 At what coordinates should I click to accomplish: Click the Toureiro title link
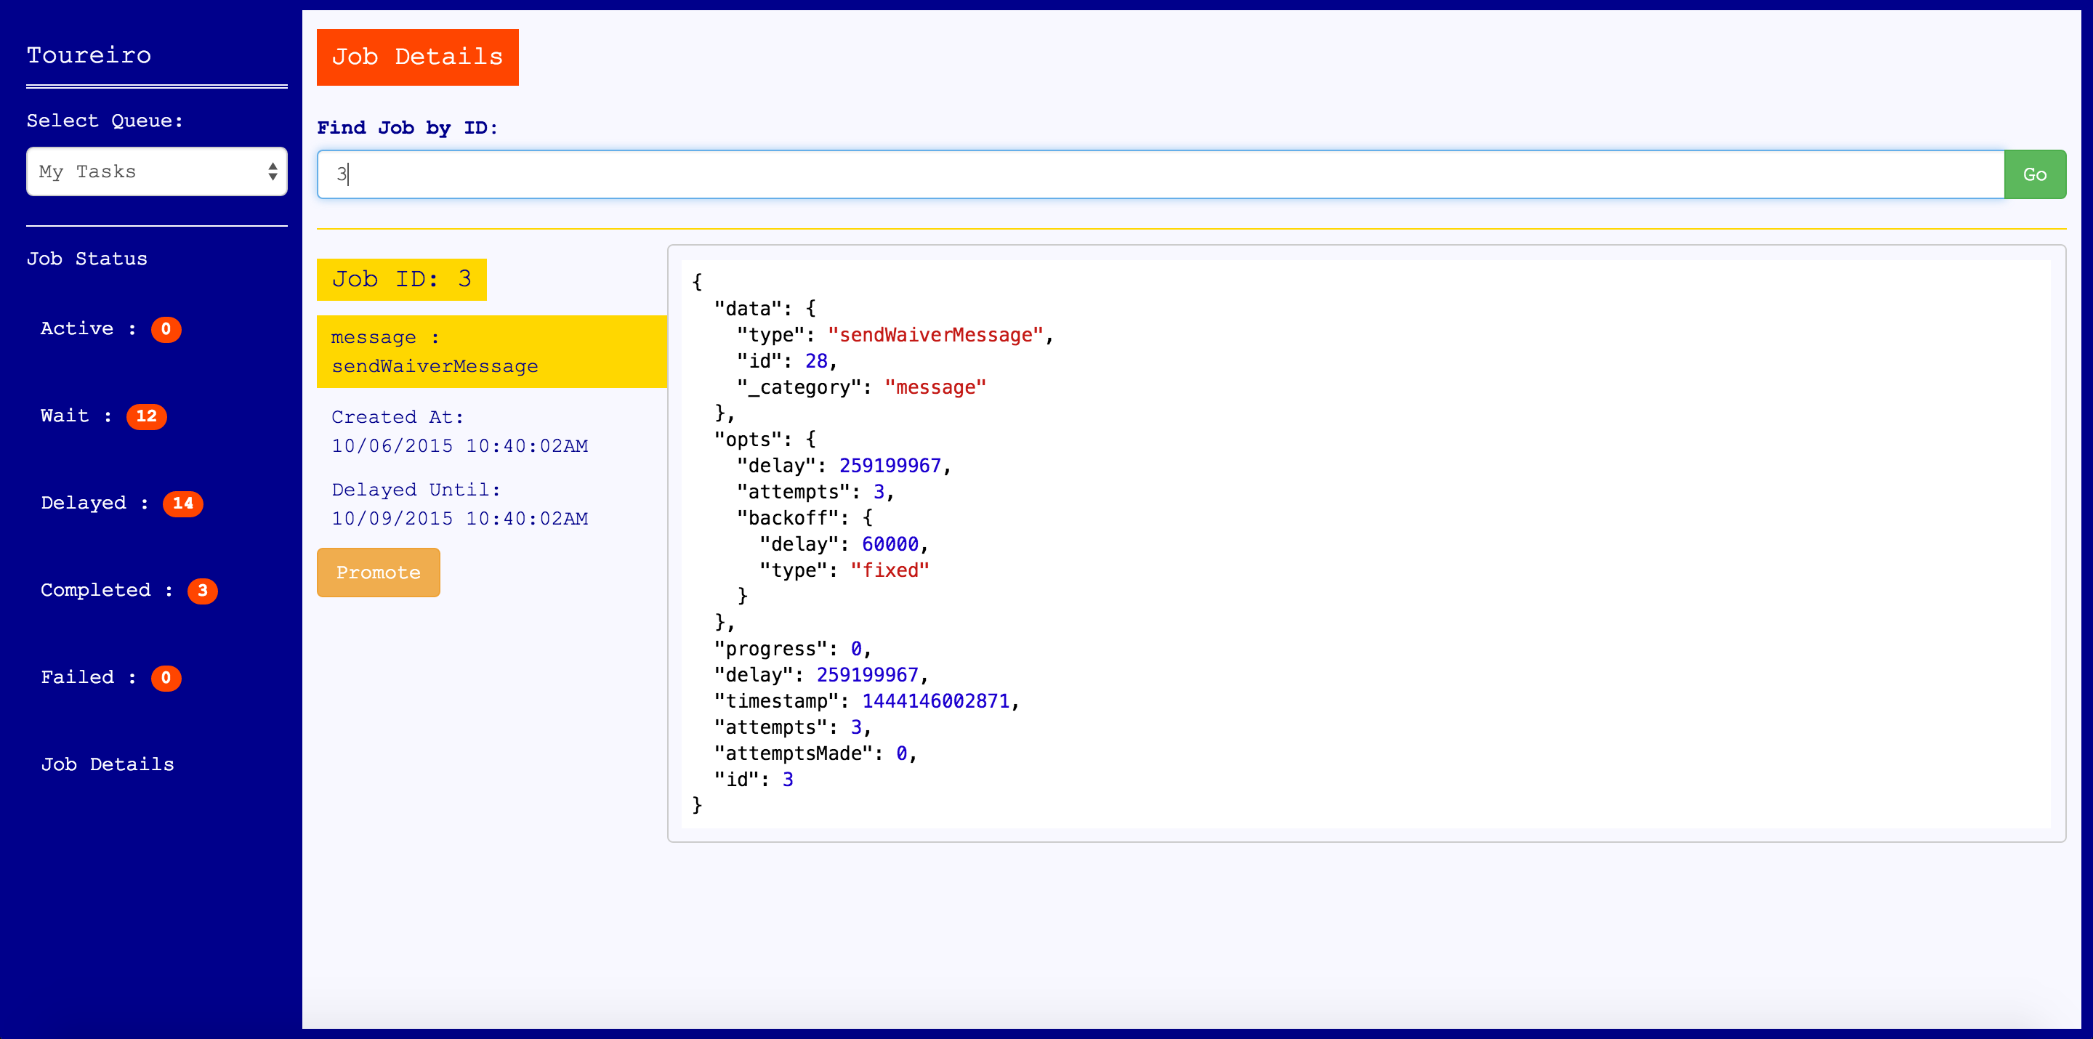(x=89, y=55)
